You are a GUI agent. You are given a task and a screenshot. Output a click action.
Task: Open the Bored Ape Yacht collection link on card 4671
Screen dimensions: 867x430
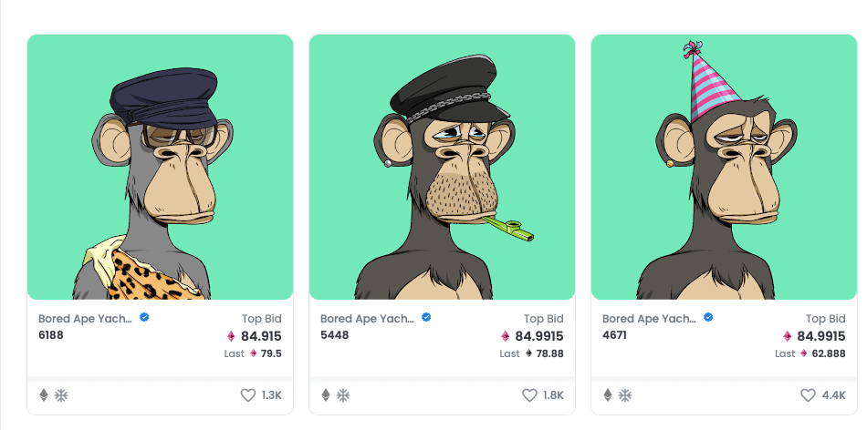649,319
